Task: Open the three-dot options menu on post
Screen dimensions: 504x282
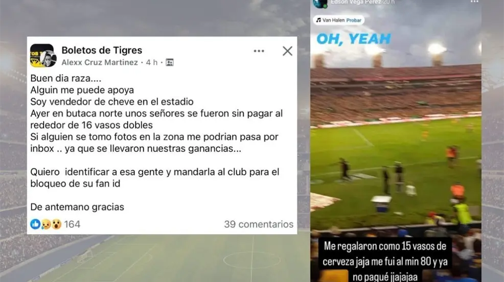Action: [259, 51]
